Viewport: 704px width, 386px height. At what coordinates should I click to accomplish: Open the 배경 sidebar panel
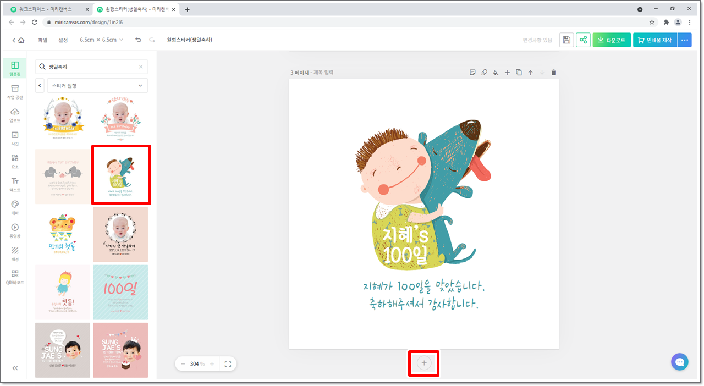click(15, 253)
